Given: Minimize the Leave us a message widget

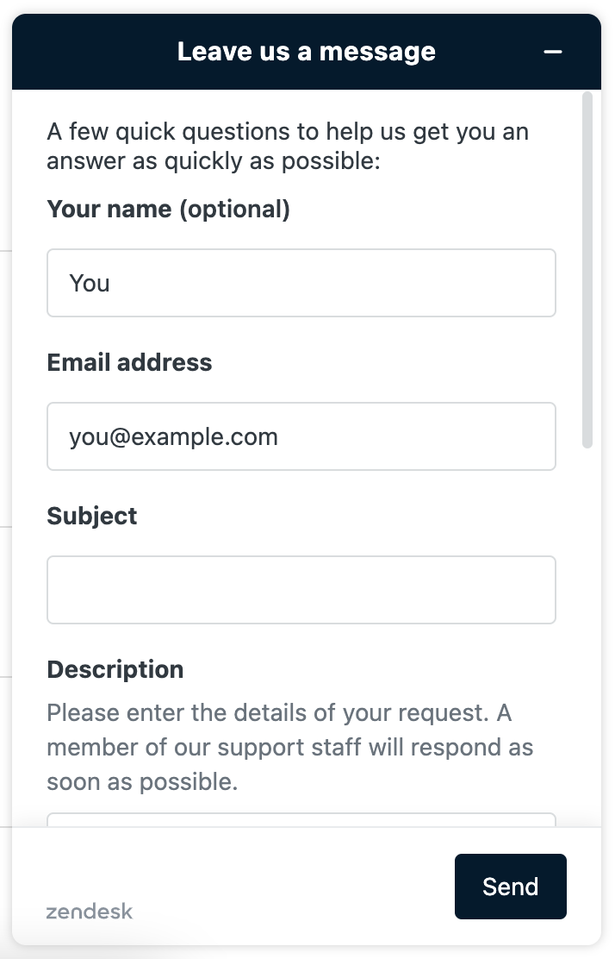Looking at the screenshot, I should pyautogui.click(x=553, y=52).
